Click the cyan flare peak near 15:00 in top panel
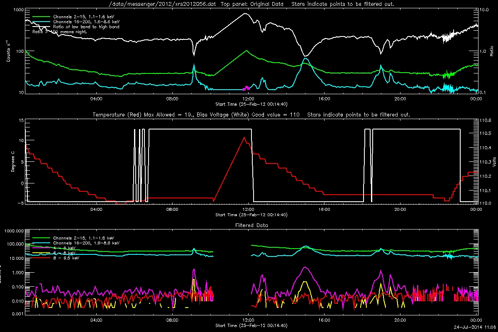This screenshot has width=498, height=332. 305,60
